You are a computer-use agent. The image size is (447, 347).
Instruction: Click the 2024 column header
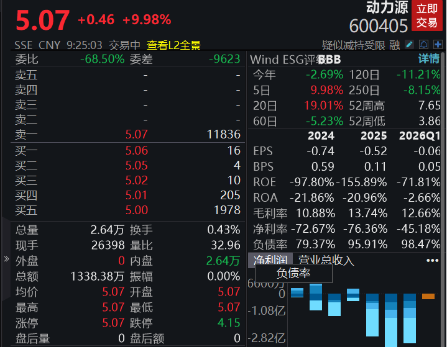point(321,136)
